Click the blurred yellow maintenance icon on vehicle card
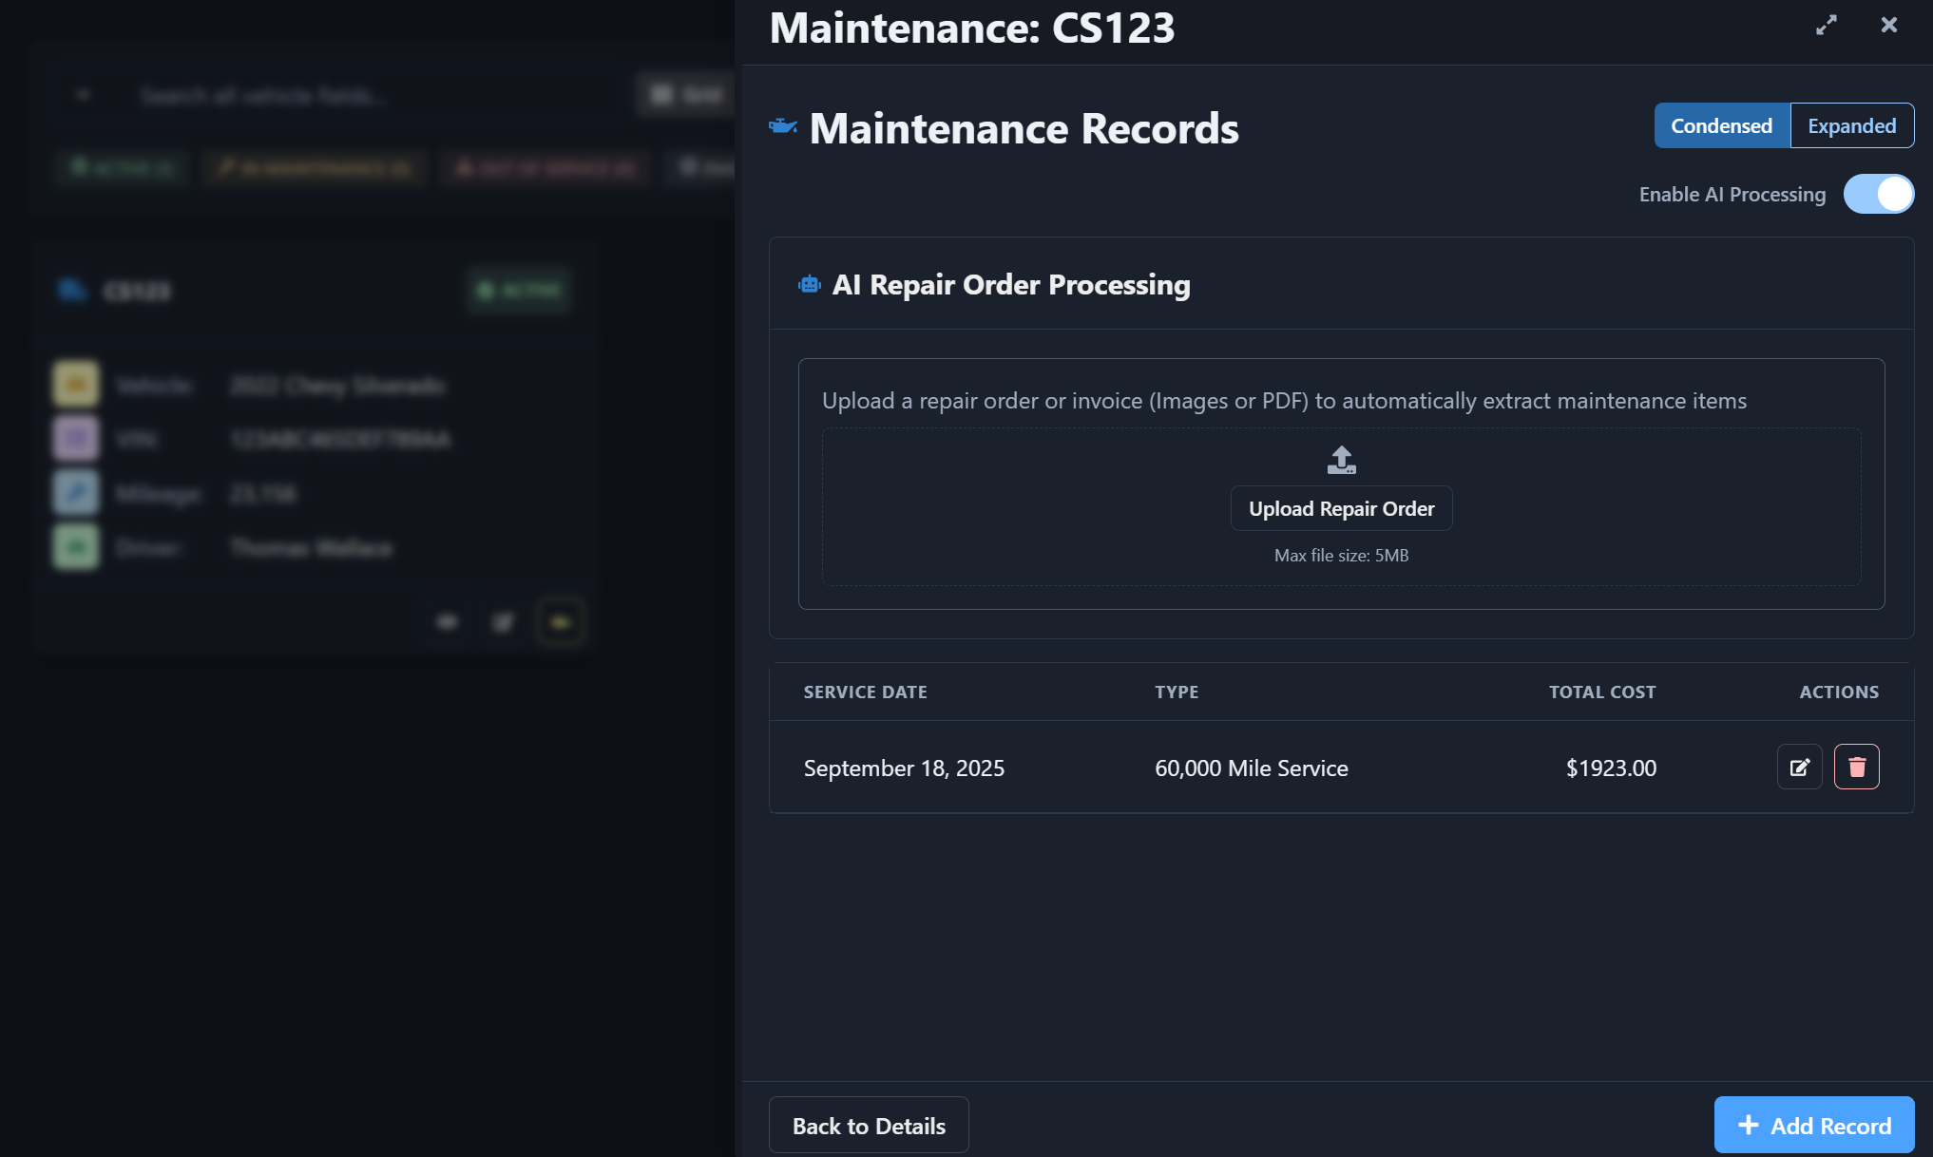 click(561, 622)
